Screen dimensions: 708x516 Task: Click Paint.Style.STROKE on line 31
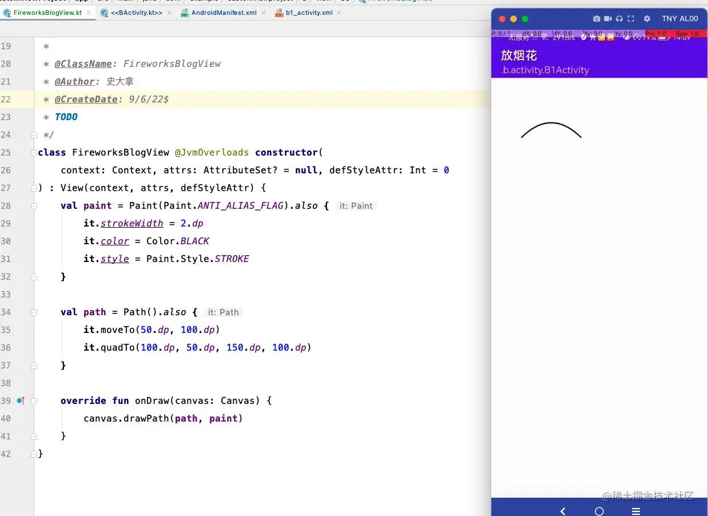coord(198,259)
